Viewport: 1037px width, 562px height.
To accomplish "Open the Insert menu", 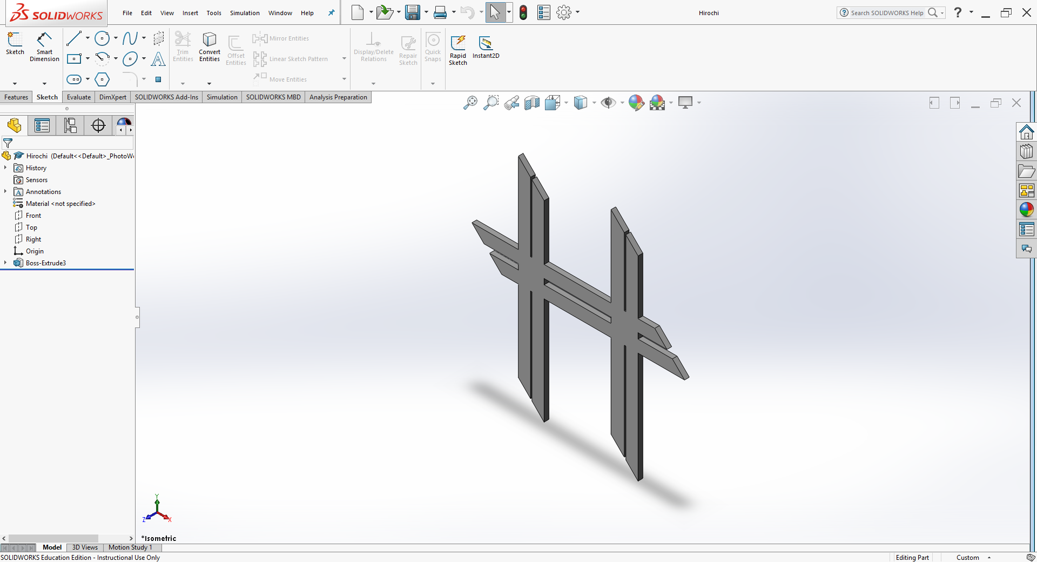I will click(x=190, y=13).
